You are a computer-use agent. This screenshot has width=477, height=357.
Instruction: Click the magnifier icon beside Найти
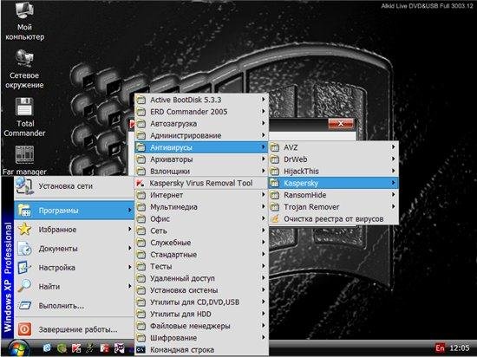click(24, 286)
